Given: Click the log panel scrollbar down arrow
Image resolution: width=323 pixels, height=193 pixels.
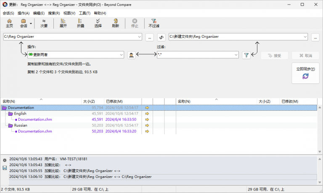Looking at the screenshot, I should 320,183.
